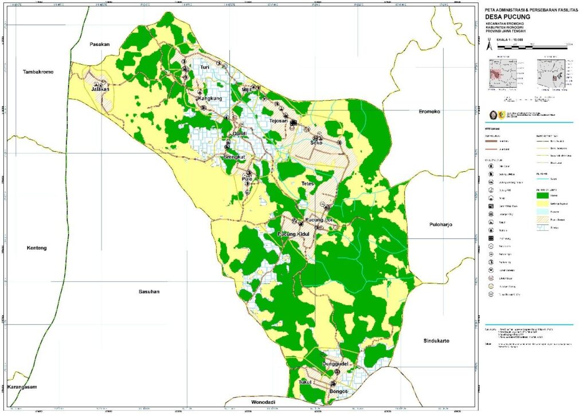Click the facility marker above Pule label

pyautogui.click(x=248, y=172)
